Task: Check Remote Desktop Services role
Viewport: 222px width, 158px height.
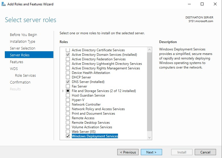Action: [x=68, y=122]
